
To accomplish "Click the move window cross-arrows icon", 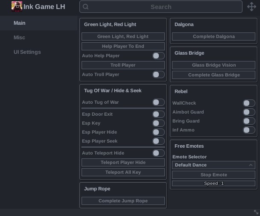I will [251, 7].
